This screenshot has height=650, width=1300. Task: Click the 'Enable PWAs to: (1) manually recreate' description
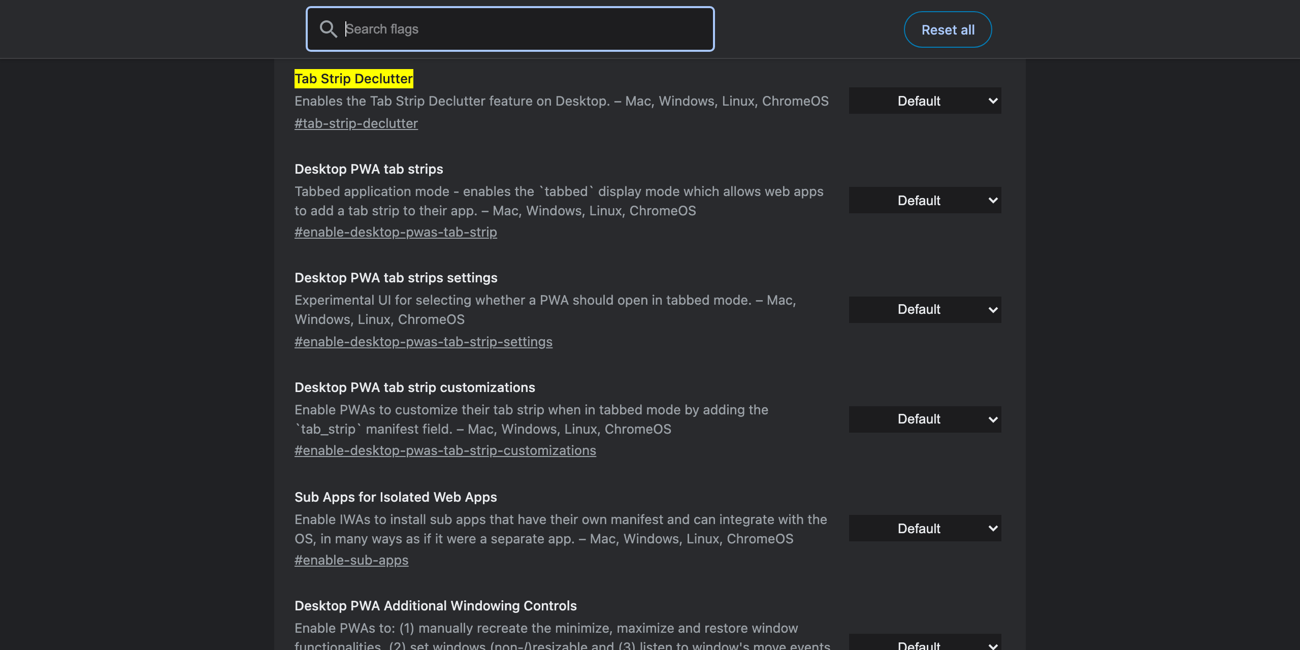(563, 637)
